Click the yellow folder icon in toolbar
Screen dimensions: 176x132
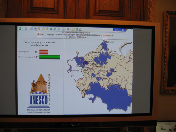pos(73,29)
